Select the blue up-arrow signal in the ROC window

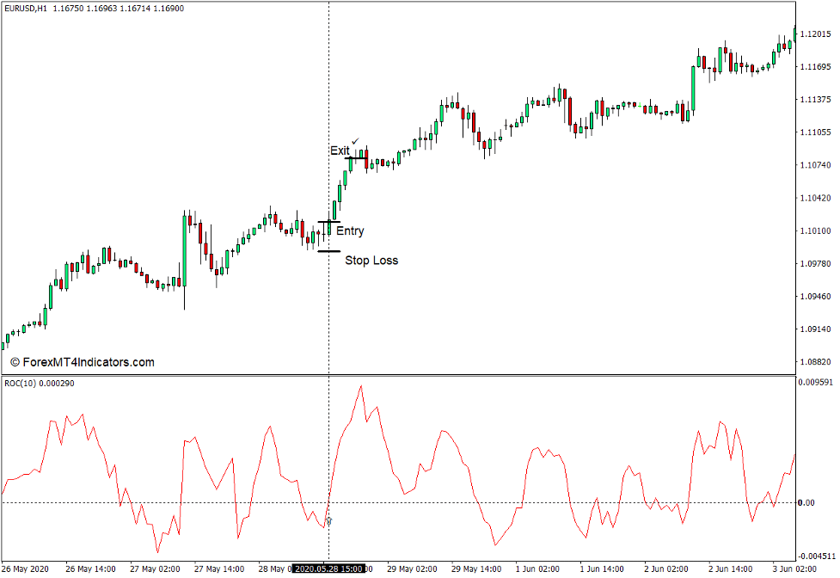(328, 520)
